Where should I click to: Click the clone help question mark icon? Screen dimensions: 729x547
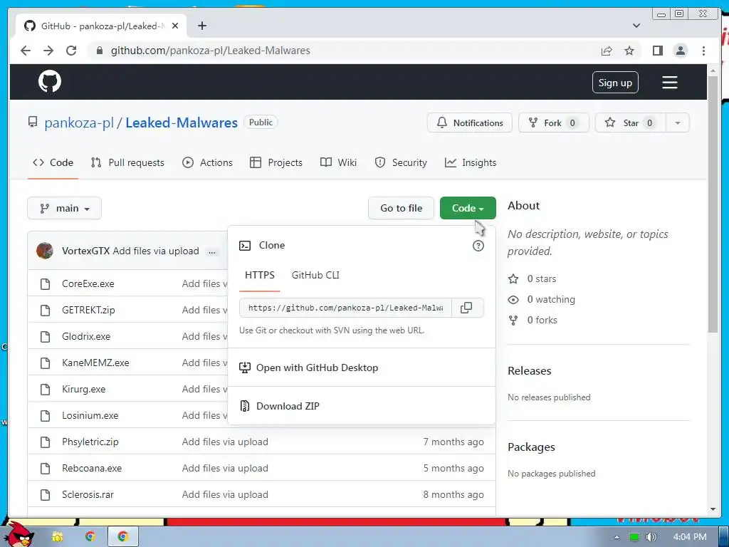[478, 246]
